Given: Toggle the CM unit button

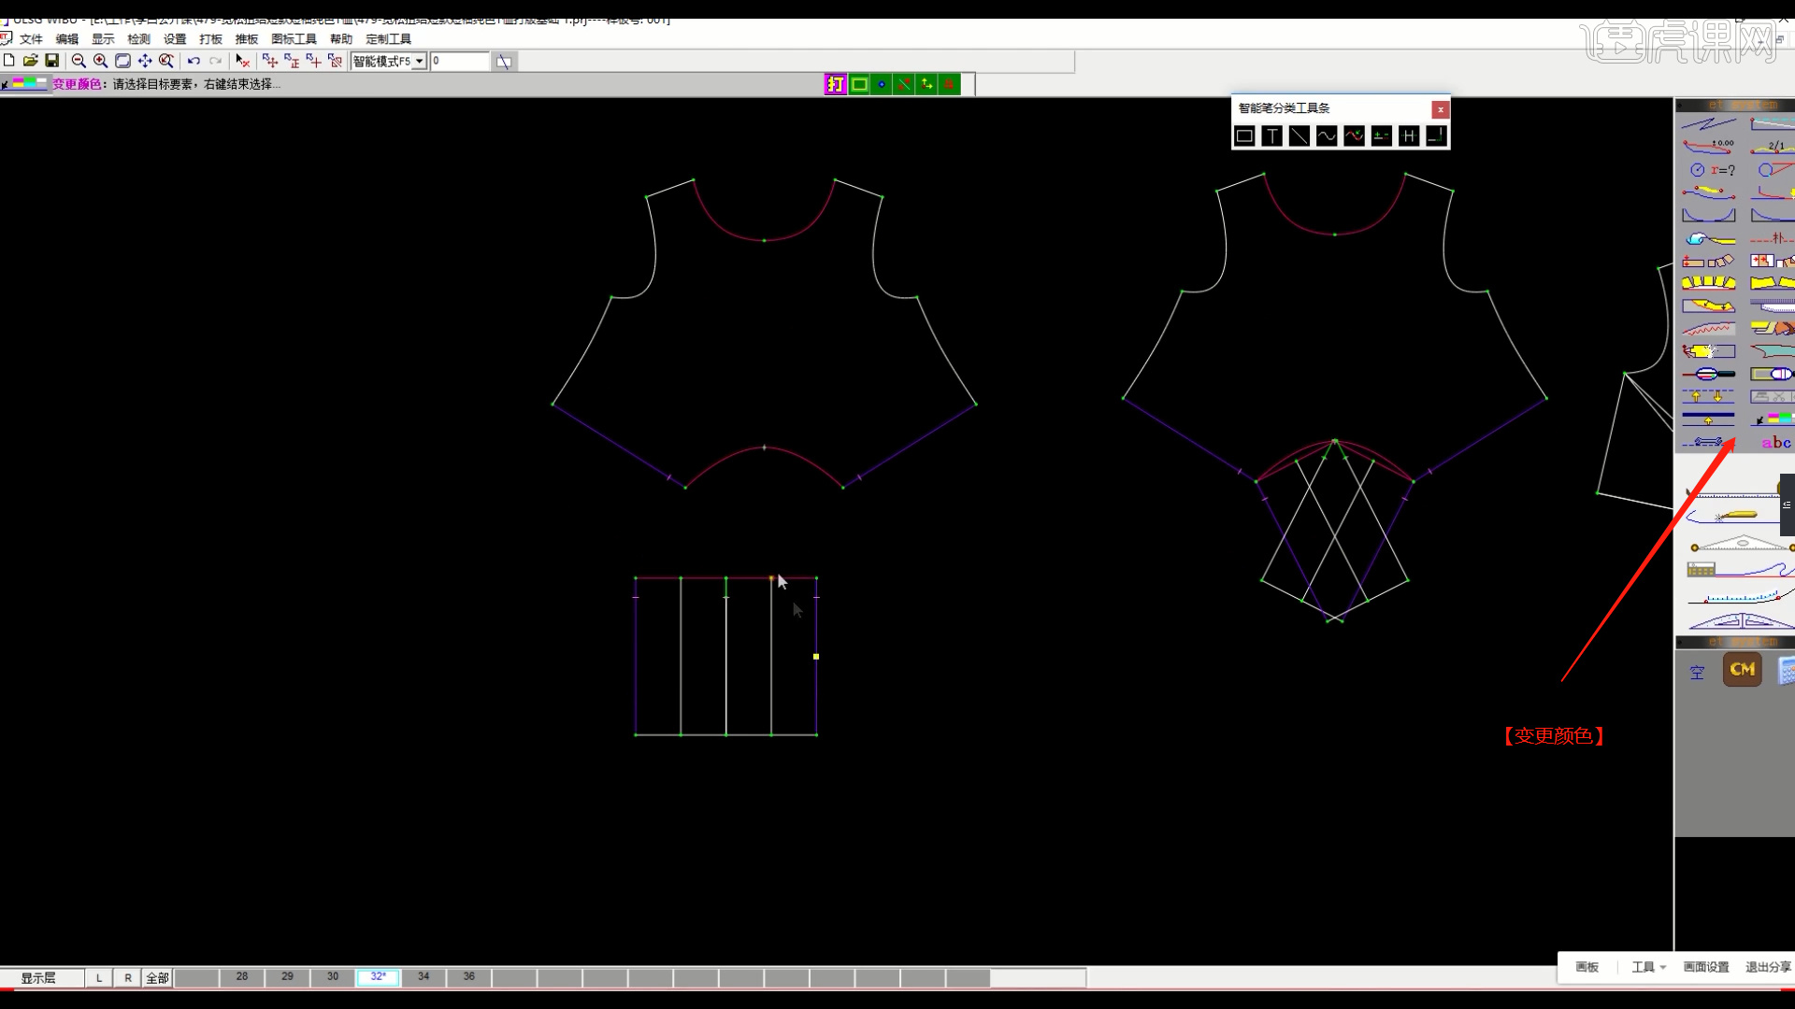Looking at the screenshot, I should 1742,670.
